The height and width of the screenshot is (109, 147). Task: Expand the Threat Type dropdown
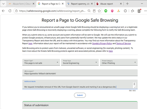coord(80,62)
